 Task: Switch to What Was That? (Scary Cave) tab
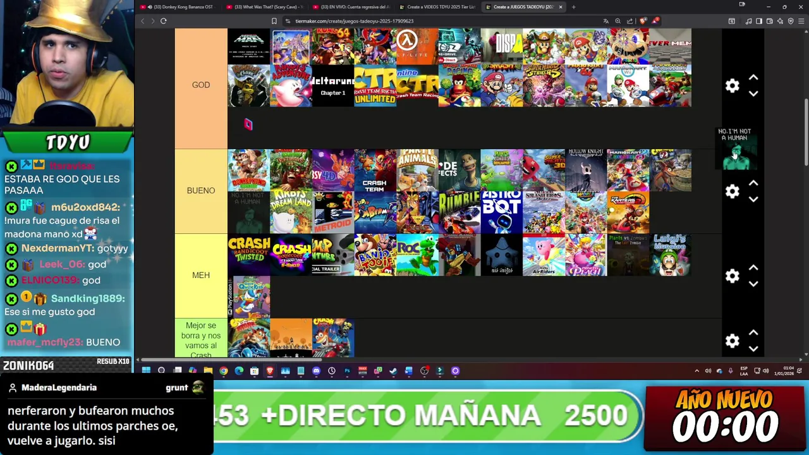[265, 7]
